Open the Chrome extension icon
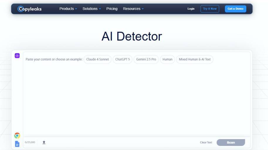 click(x=17, y=135)
